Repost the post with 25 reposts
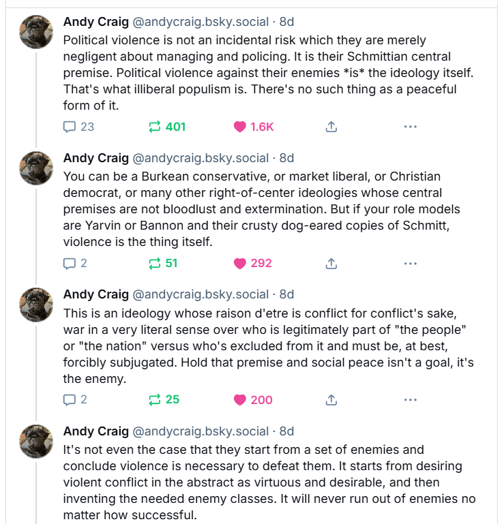The width and height of the screenshot is (502, 524). 164,400
